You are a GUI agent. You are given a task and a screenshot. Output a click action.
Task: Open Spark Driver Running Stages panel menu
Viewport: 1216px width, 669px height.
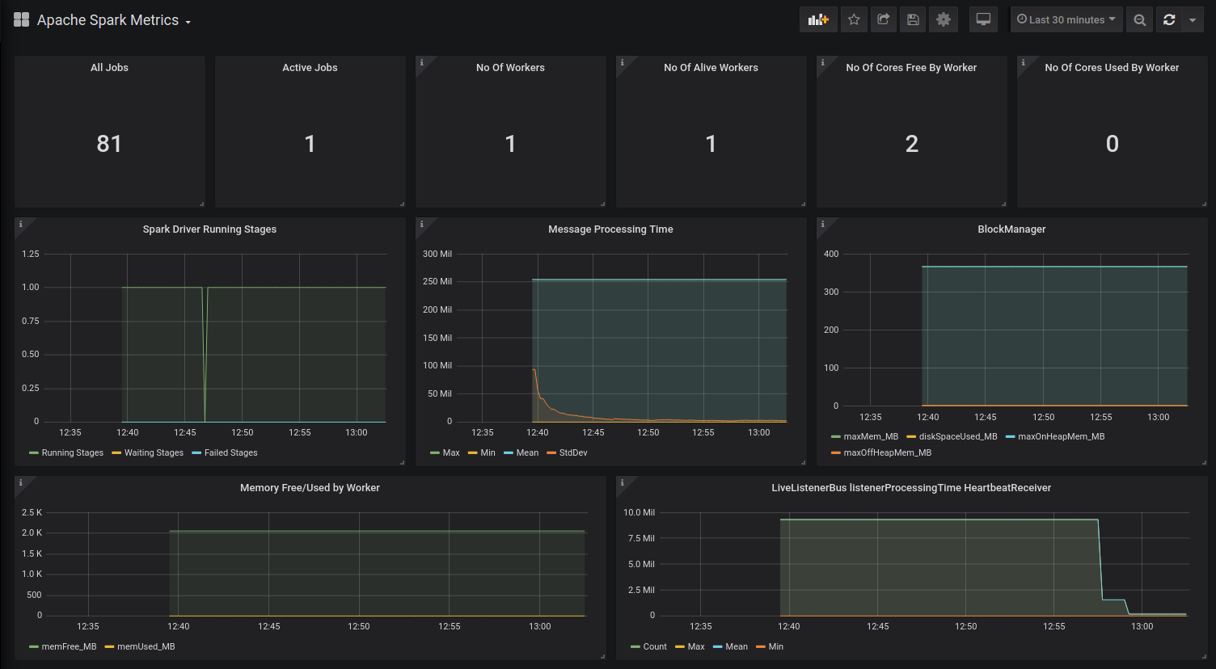point(209,229)
